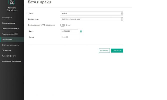Go to Мониторинг in the sidebar
The image size is (167, 100).
click(7, 18)
